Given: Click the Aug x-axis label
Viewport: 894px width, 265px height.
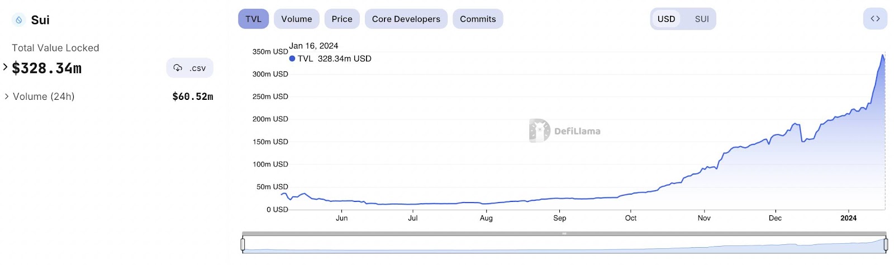Looking at the screenshot, I should [x=486, y=218].
